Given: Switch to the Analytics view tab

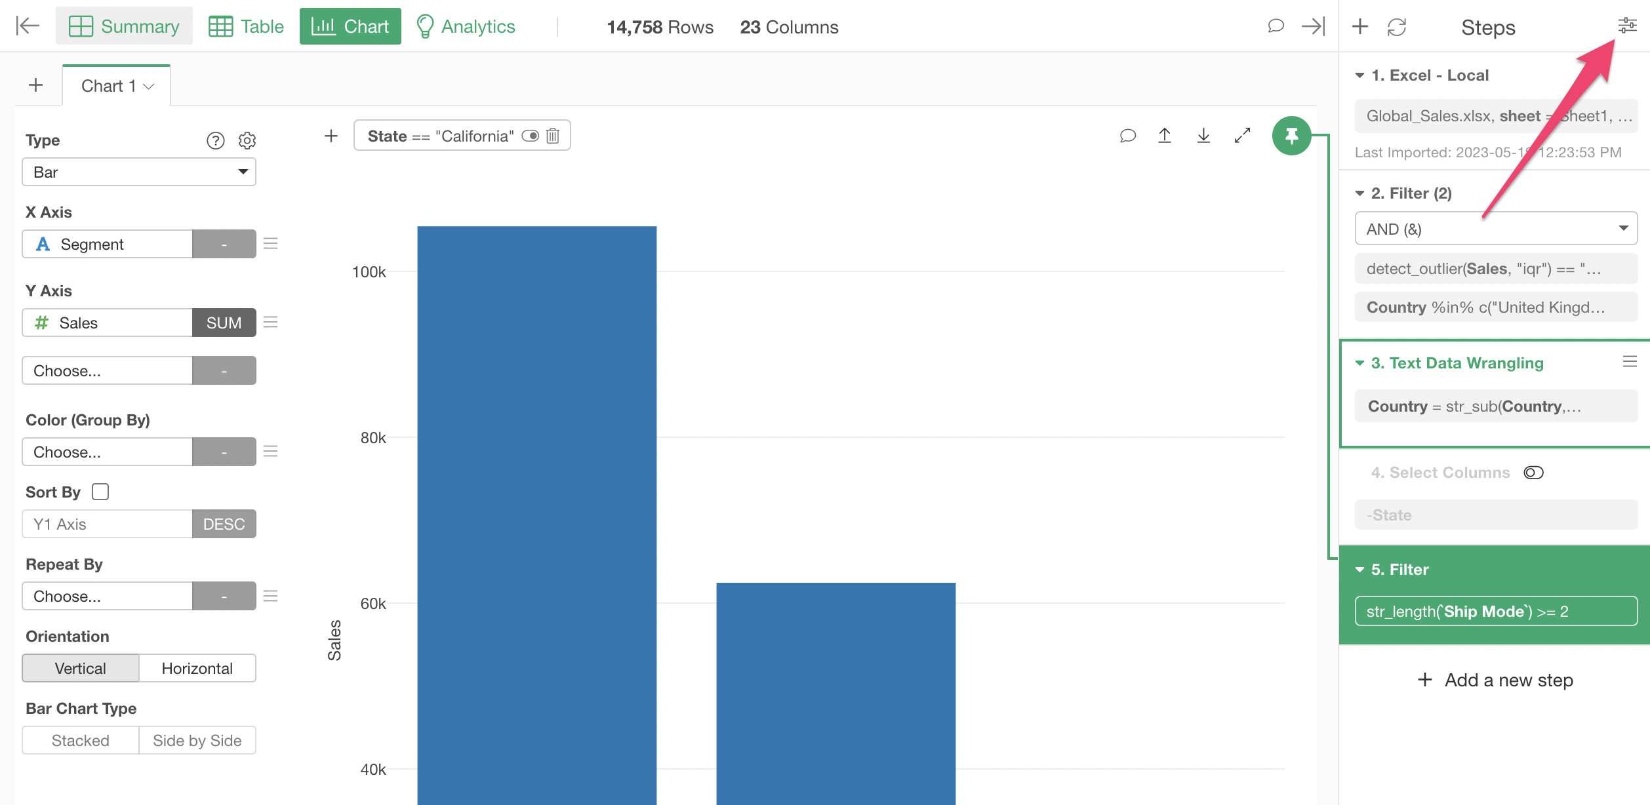Looking at the screenshot, I should (x=466, y=26).
